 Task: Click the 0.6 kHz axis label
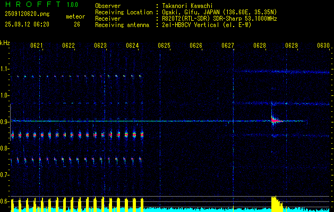(4, 201)
